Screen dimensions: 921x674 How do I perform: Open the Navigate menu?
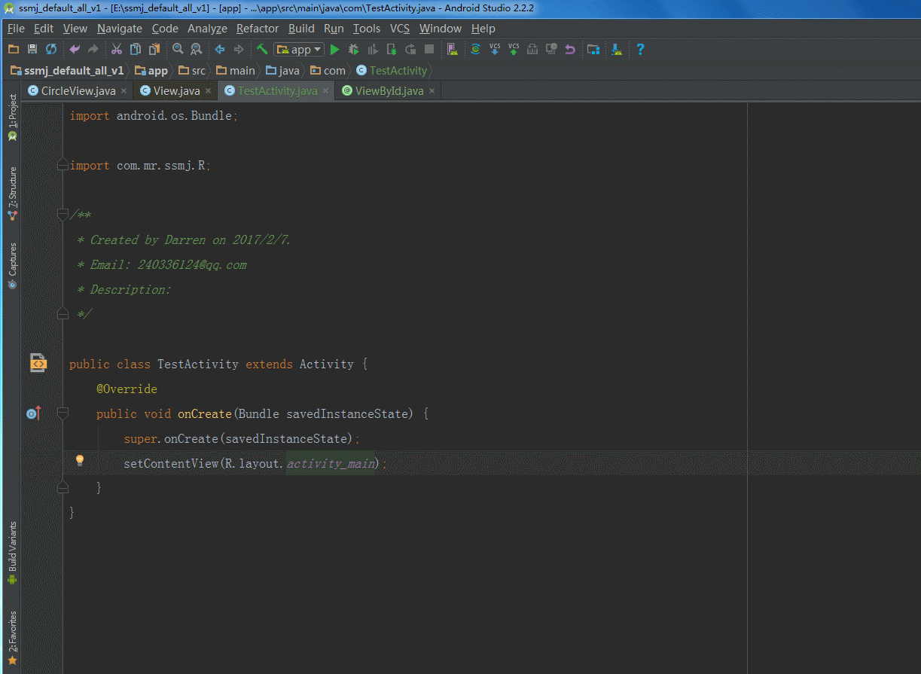(120, 29)
